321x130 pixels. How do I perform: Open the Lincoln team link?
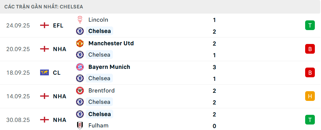click(x=98, y=20)
